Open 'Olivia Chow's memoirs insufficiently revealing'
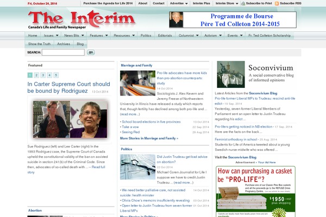This screenshot has height=217, width=326. (156, 201)
